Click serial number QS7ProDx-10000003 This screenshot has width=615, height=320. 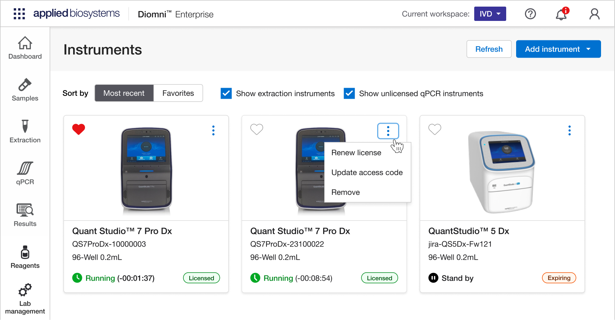pyautogui.click(x=109, y=244)
